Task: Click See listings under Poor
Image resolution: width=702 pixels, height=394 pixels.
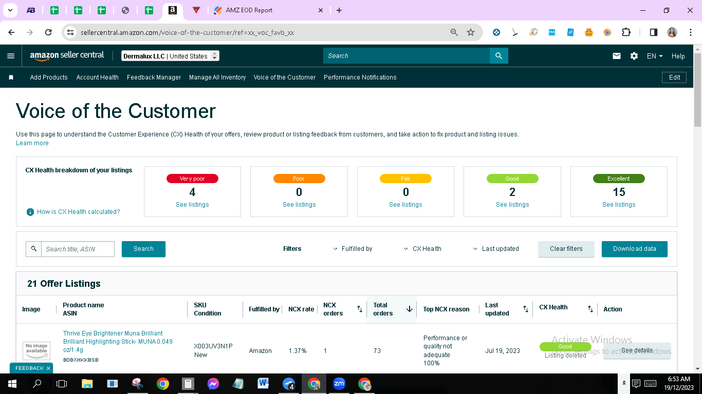Action: (299, 205)
